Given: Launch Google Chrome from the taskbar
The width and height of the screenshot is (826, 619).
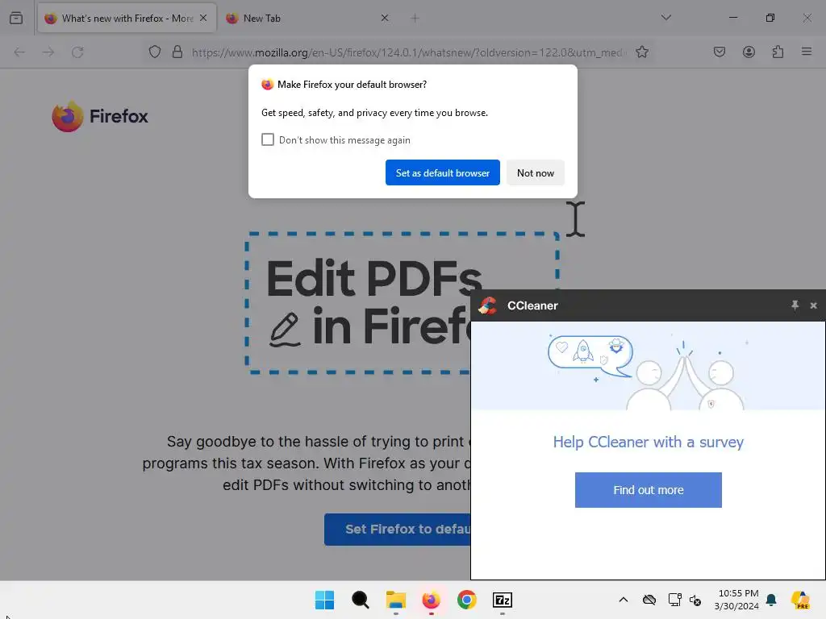Looking at the screenshot, I should coord(467,600).
